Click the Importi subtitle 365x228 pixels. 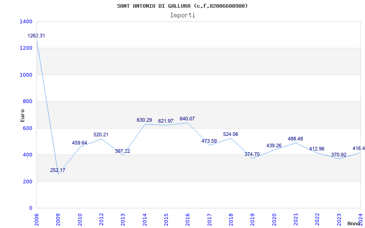tap(182, 16)
